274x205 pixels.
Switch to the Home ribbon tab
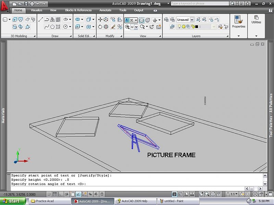click(x=18, y=10)
